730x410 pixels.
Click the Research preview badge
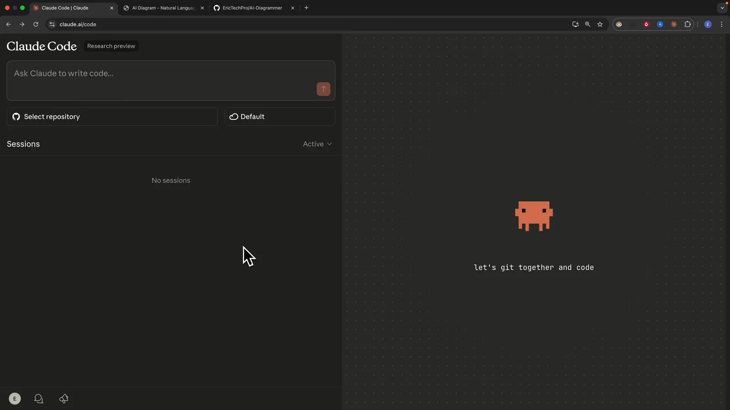pyautogui.click(x=111, y=46)
